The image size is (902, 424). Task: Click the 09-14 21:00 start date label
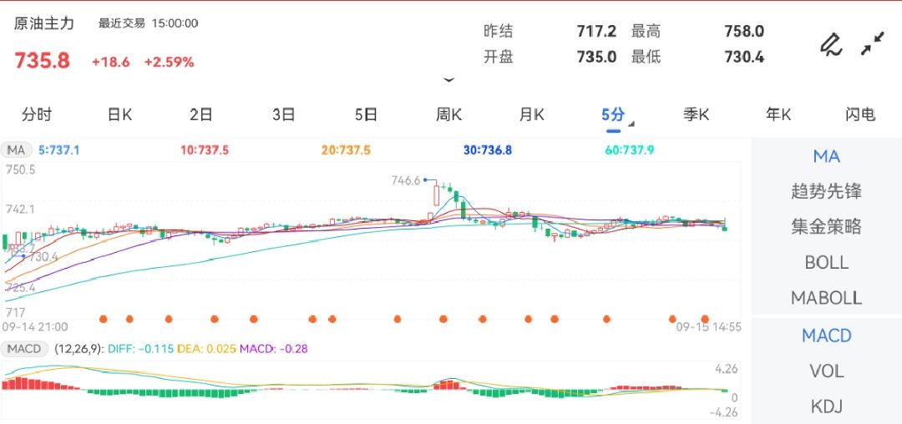point(35,327)
